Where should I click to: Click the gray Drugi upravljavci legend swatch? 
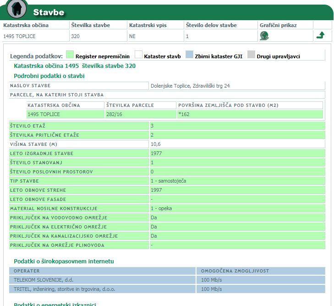point(251,55)
